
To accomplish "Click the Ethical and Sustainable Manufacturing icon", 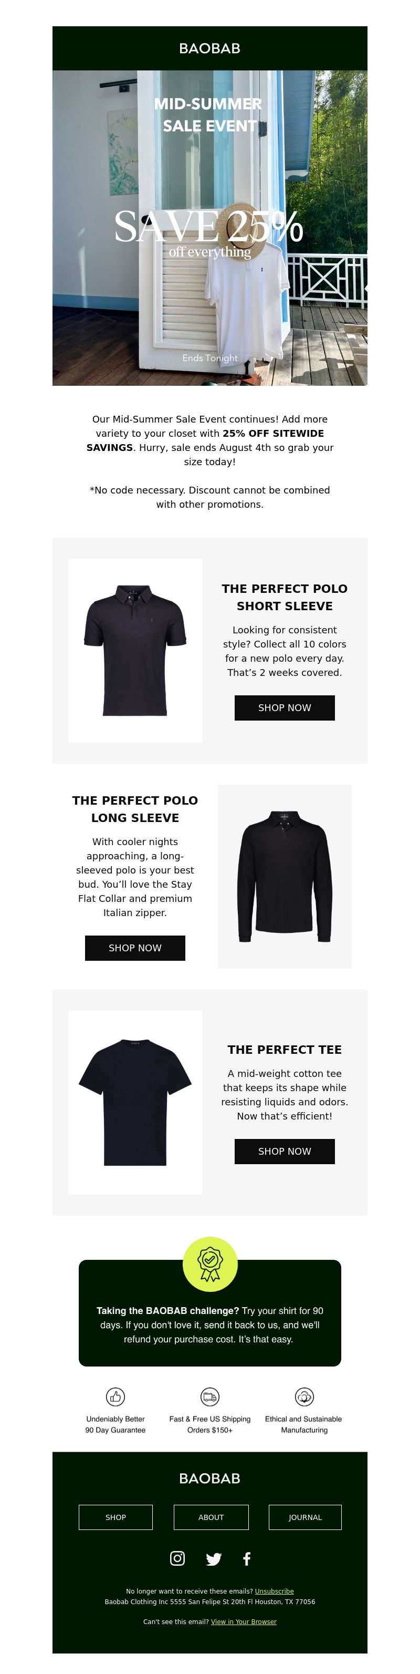I will pyautogui.click(x=304, y=1396).
